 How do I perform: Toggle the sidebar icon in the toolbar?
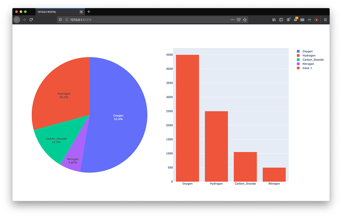pos(281,19)
